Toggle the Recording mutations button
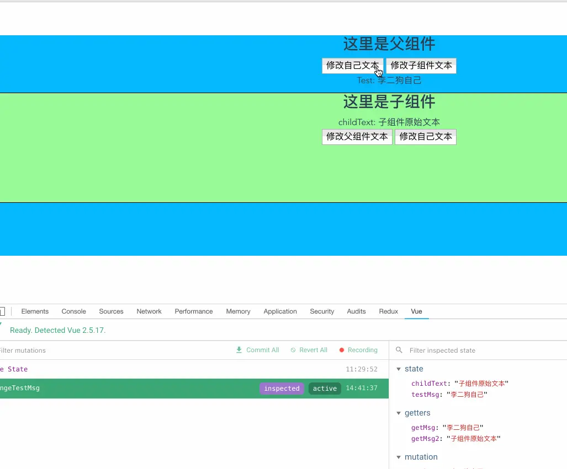 tap(359, 350)
